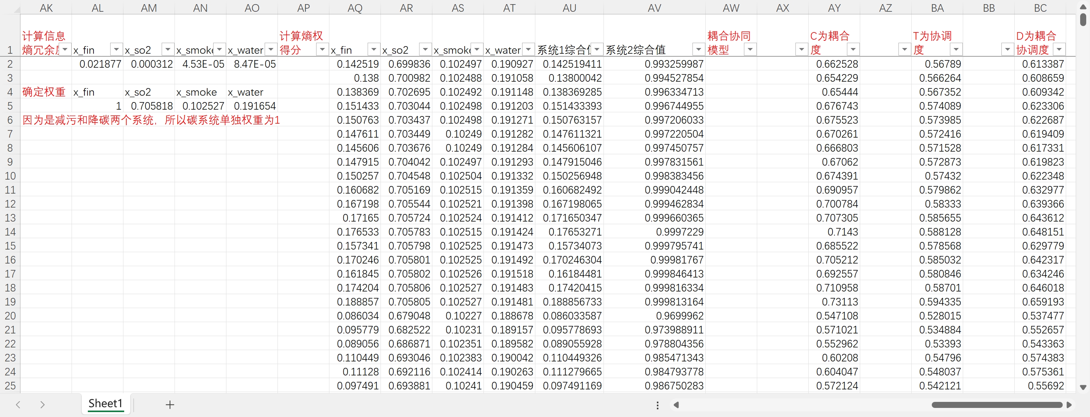Open filter dropdown for 耦合协同模型 column
Image resolution: width=1090 pixels, height=417 pixels.
pyautogui.click(x=750, y=50)
